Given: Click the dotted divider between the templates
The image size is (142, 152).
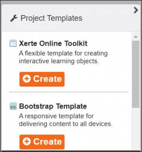Looking at the screenshot, I should tap(69, 92).
